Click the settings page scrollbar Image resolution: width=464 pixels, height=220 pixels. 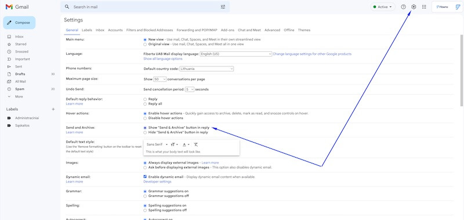coord(462,70)
